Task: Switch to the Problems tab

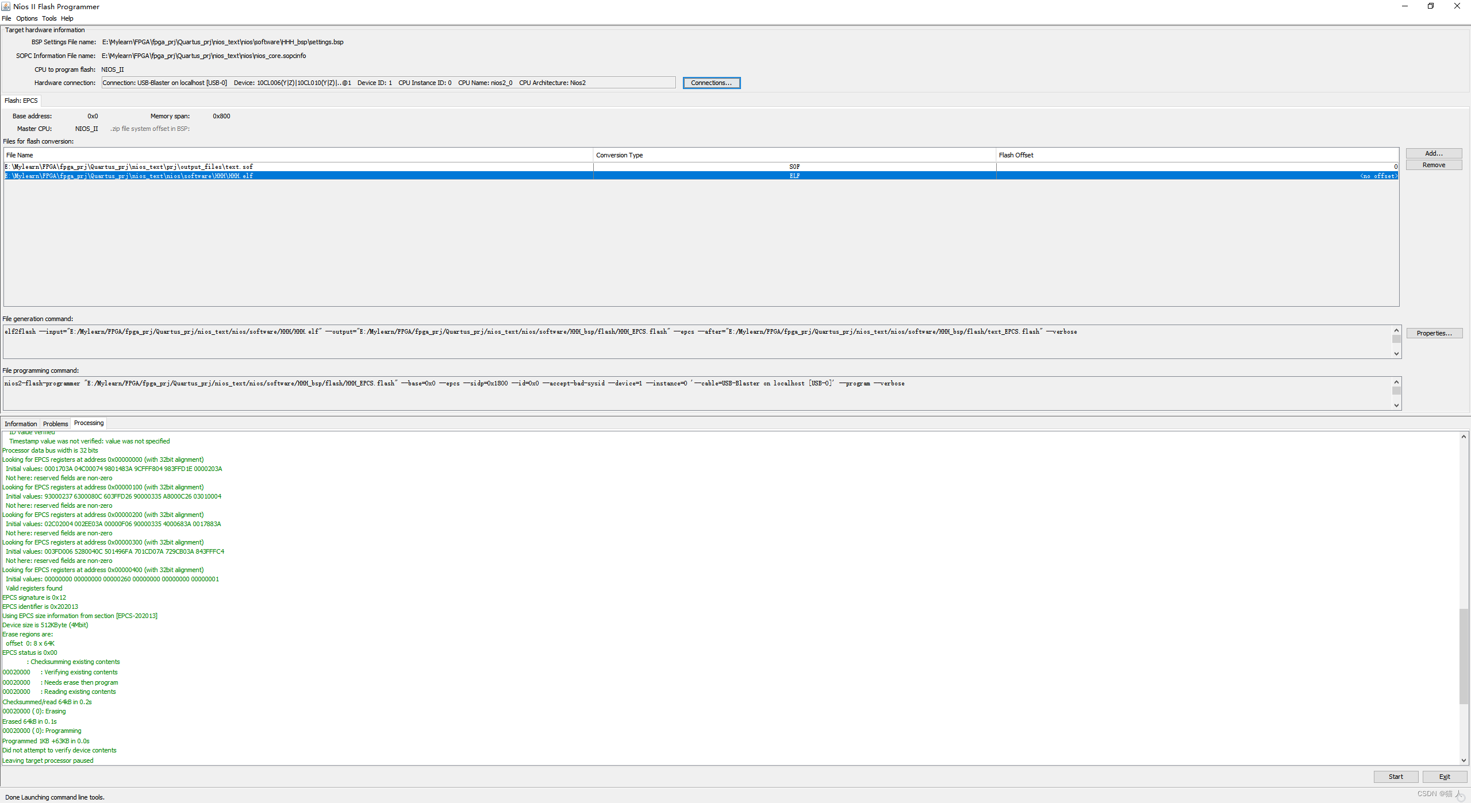Action: (55, 424)
